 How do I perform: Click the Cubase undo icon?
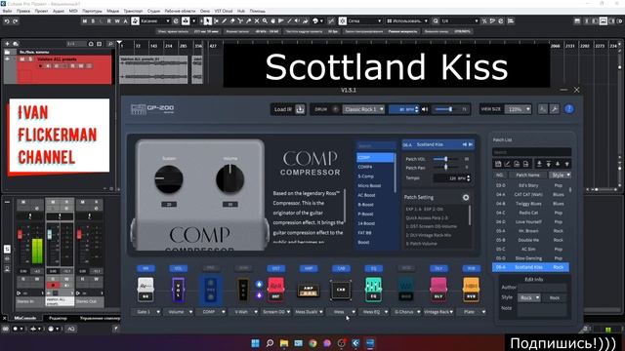tap(7, 21)
